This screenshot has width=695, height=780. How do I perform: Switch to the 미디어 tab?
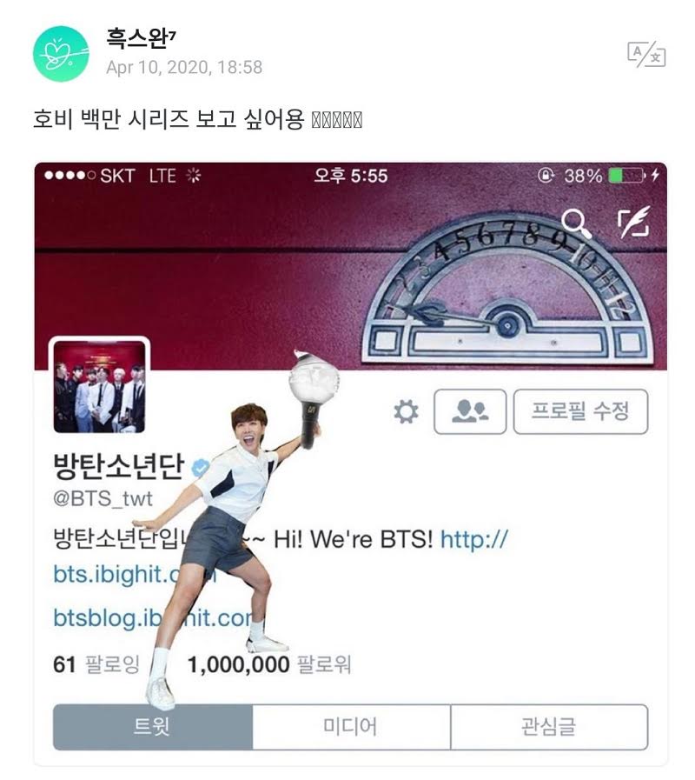pyautogui.click(x=351, y=727)
